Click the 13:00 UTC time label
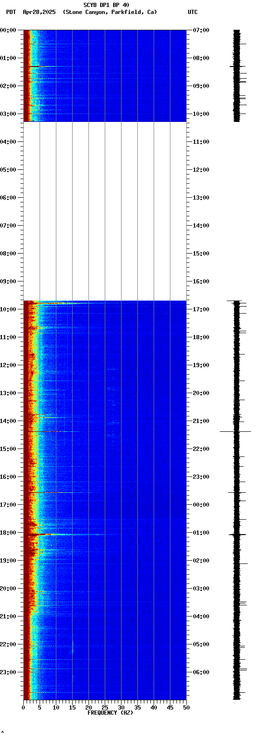257x737 pixels. point(201,198)
